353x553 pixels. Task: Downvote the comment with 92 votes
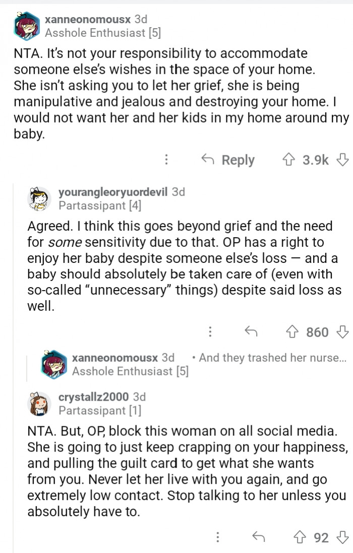[x=343, y=537]
